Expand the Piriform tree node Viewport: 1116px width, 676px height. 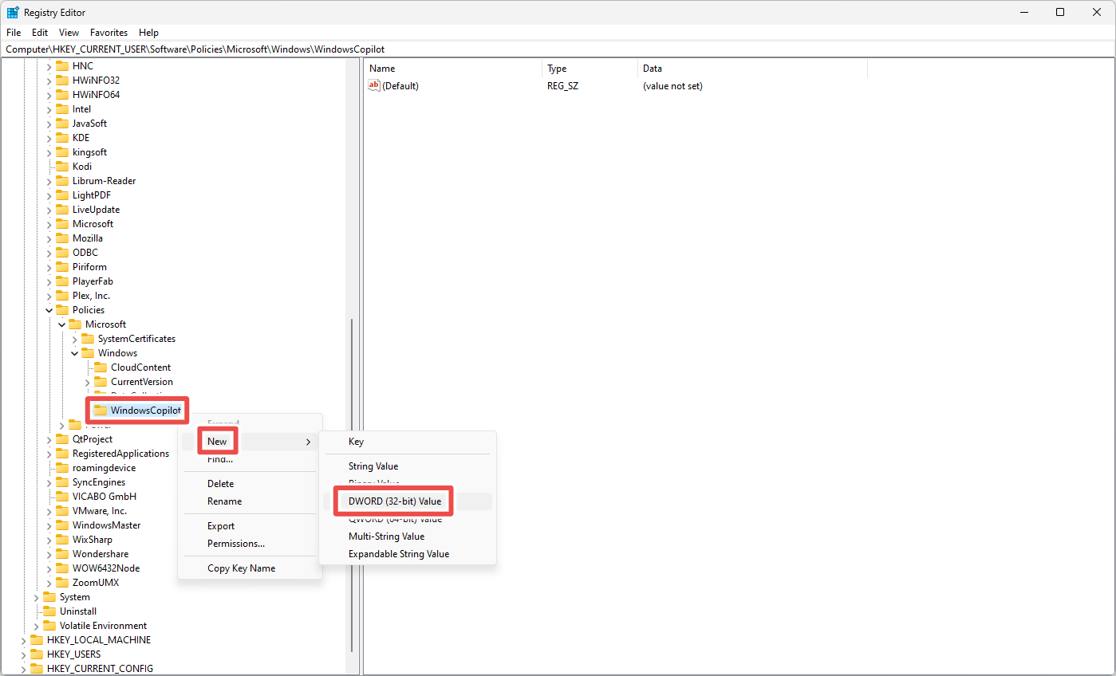click(49, 267)
